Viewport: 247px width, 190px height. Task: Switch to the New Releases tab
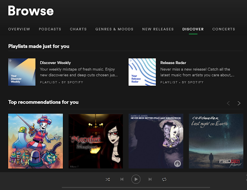(158, 29)
